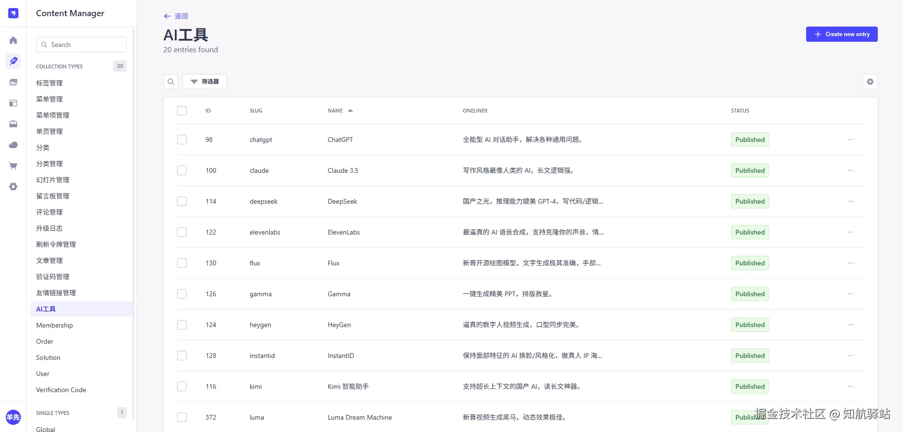Sort by the ID column header
The image size is (902, 432).
[x=208, y=111]
